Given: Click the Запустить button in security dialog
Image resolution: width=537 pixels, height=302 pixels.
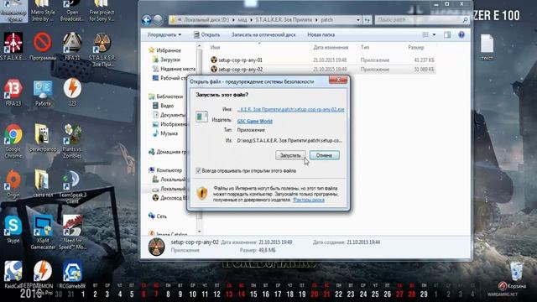Looking at the screenshot, I should [290, 155].
